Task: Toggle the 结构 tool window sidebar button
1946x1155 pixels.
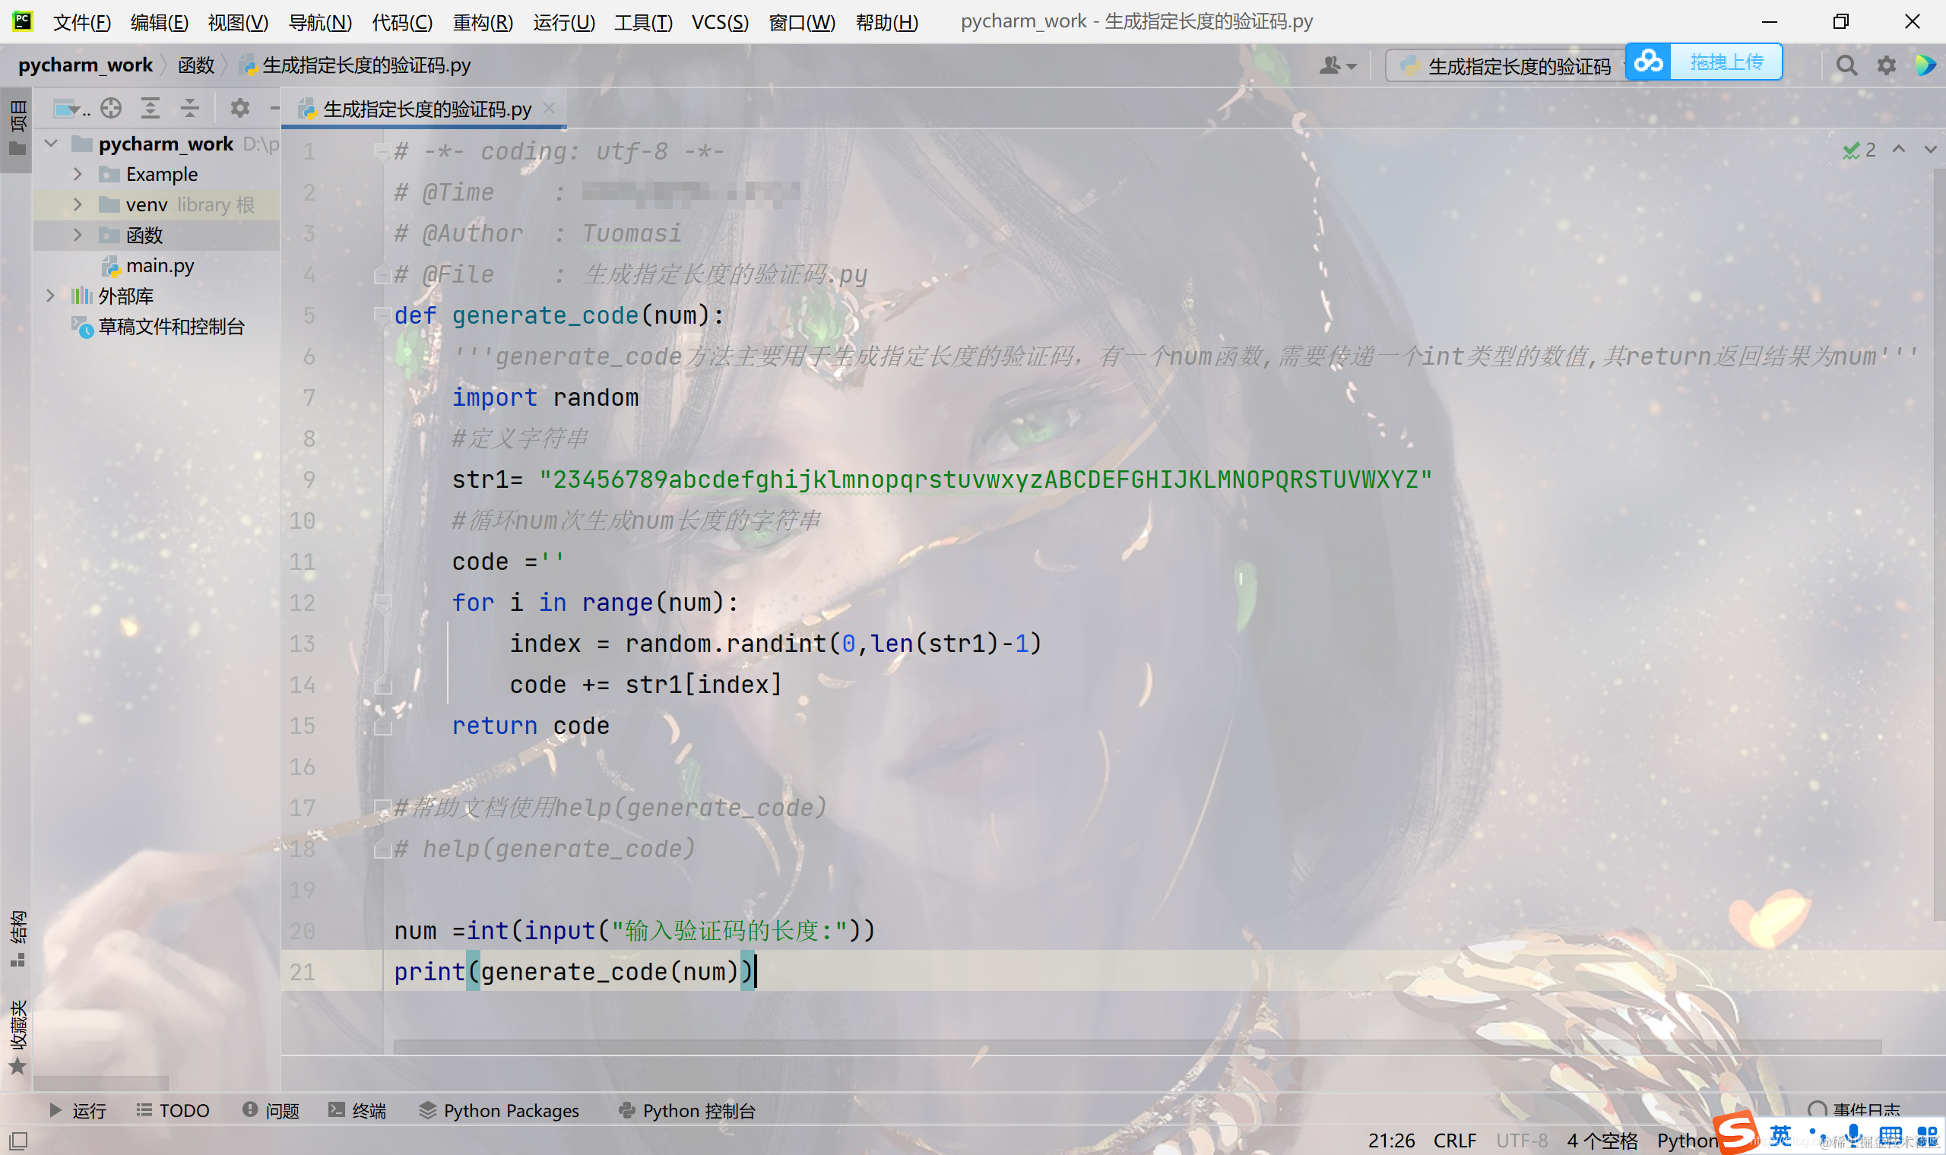Action: click(17, 938)
